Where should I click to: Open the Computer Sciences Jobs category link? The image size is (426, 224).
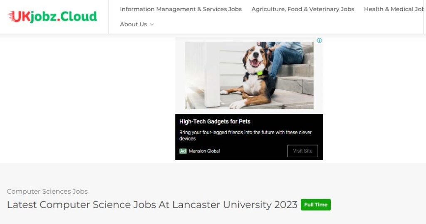click(47, 192)
